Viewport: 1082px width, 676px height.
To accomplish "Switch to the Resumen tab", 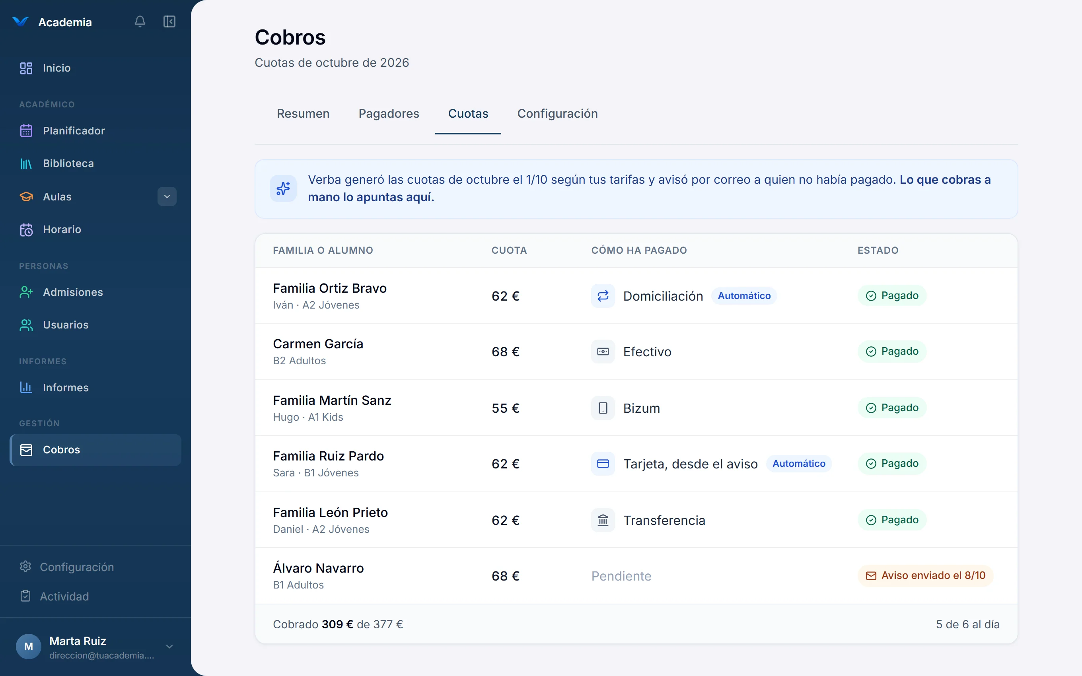I will point(303,114).
